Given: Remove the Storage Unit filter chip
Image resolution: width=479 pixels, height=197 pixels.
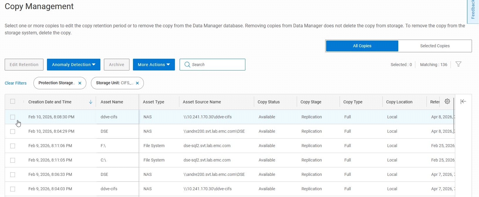Looking at the screenshot, I should click(137, 83).
